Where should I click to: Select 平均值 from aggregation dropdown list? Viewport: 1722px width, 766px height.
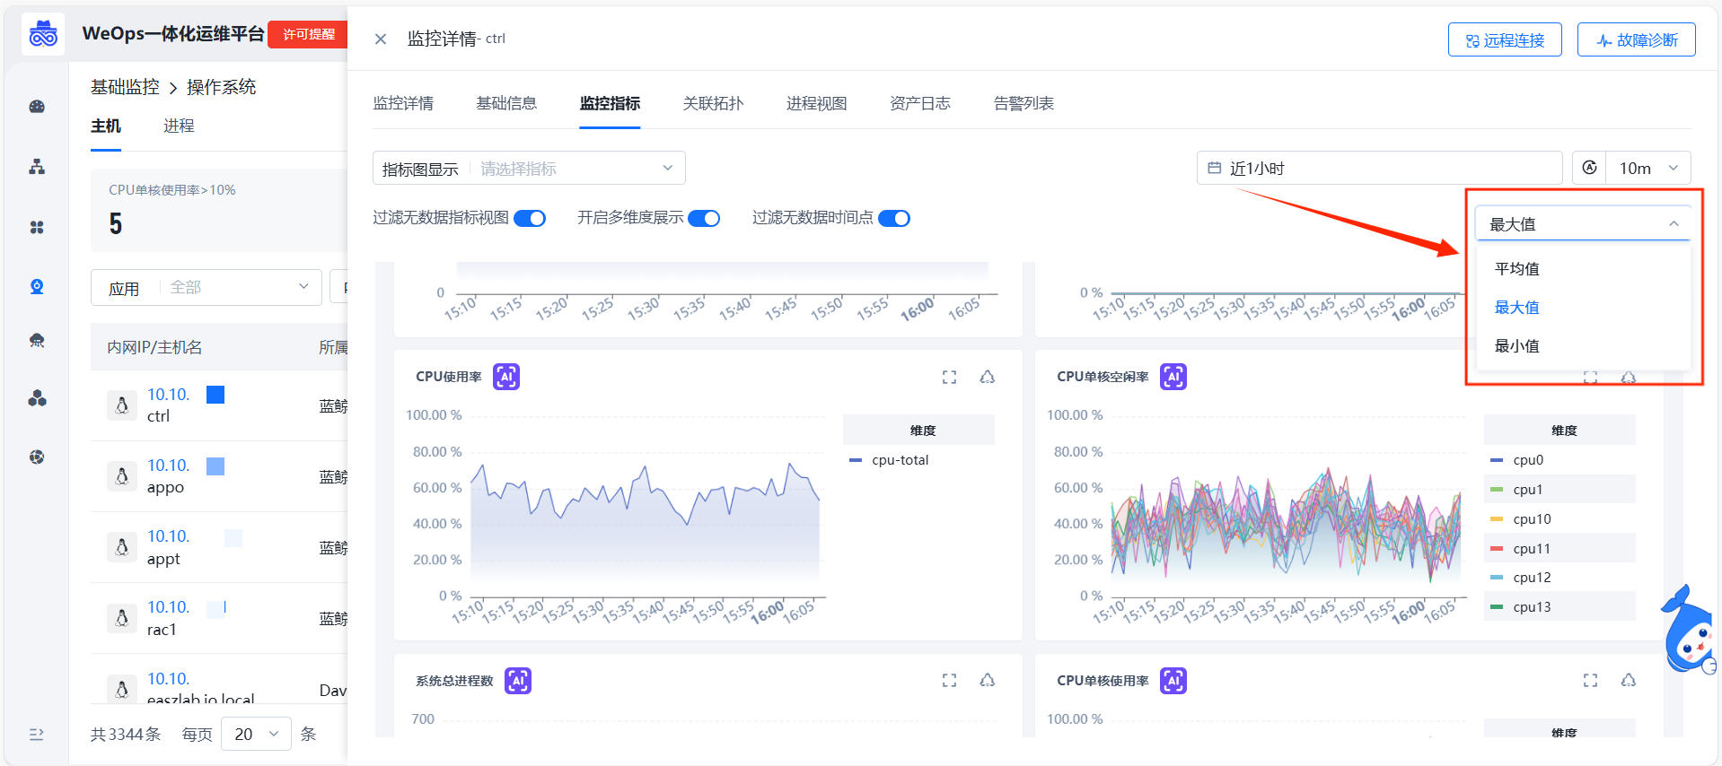[x=1516, y=269]
